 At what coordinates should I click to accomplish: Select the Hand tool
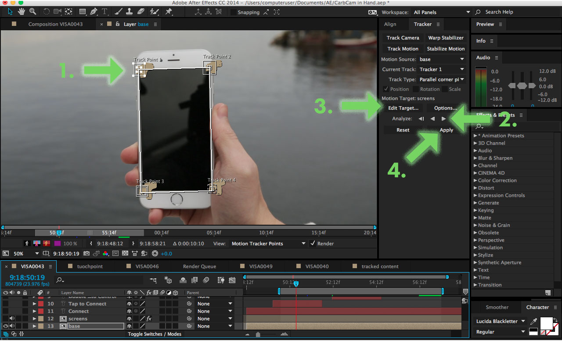click(x=22, y=12)
